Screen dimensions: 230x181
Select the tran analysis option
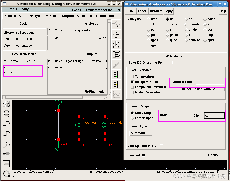(x=149, y=19)
